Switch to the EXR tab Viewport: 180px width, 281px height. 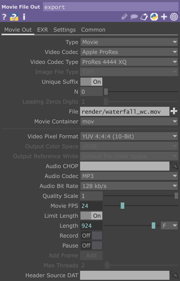[x=42, y=30]
